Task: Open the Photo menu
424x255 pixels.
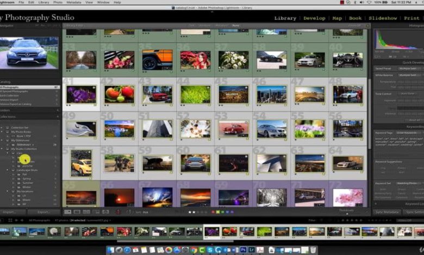Action: (58, 2)
